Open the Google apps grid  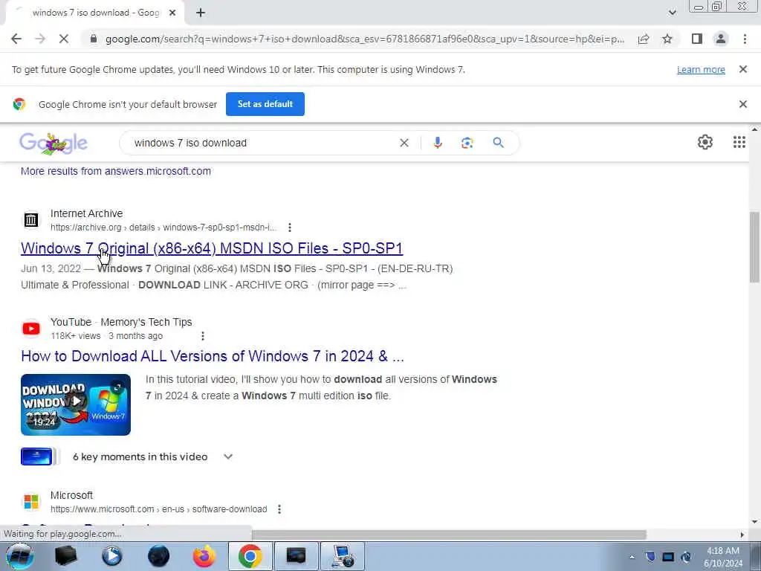click(x=739, y=142)
